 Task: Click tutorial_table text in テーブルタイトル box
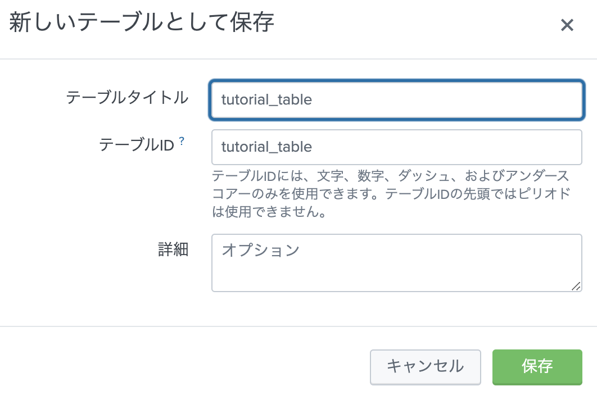click(266, 101)
